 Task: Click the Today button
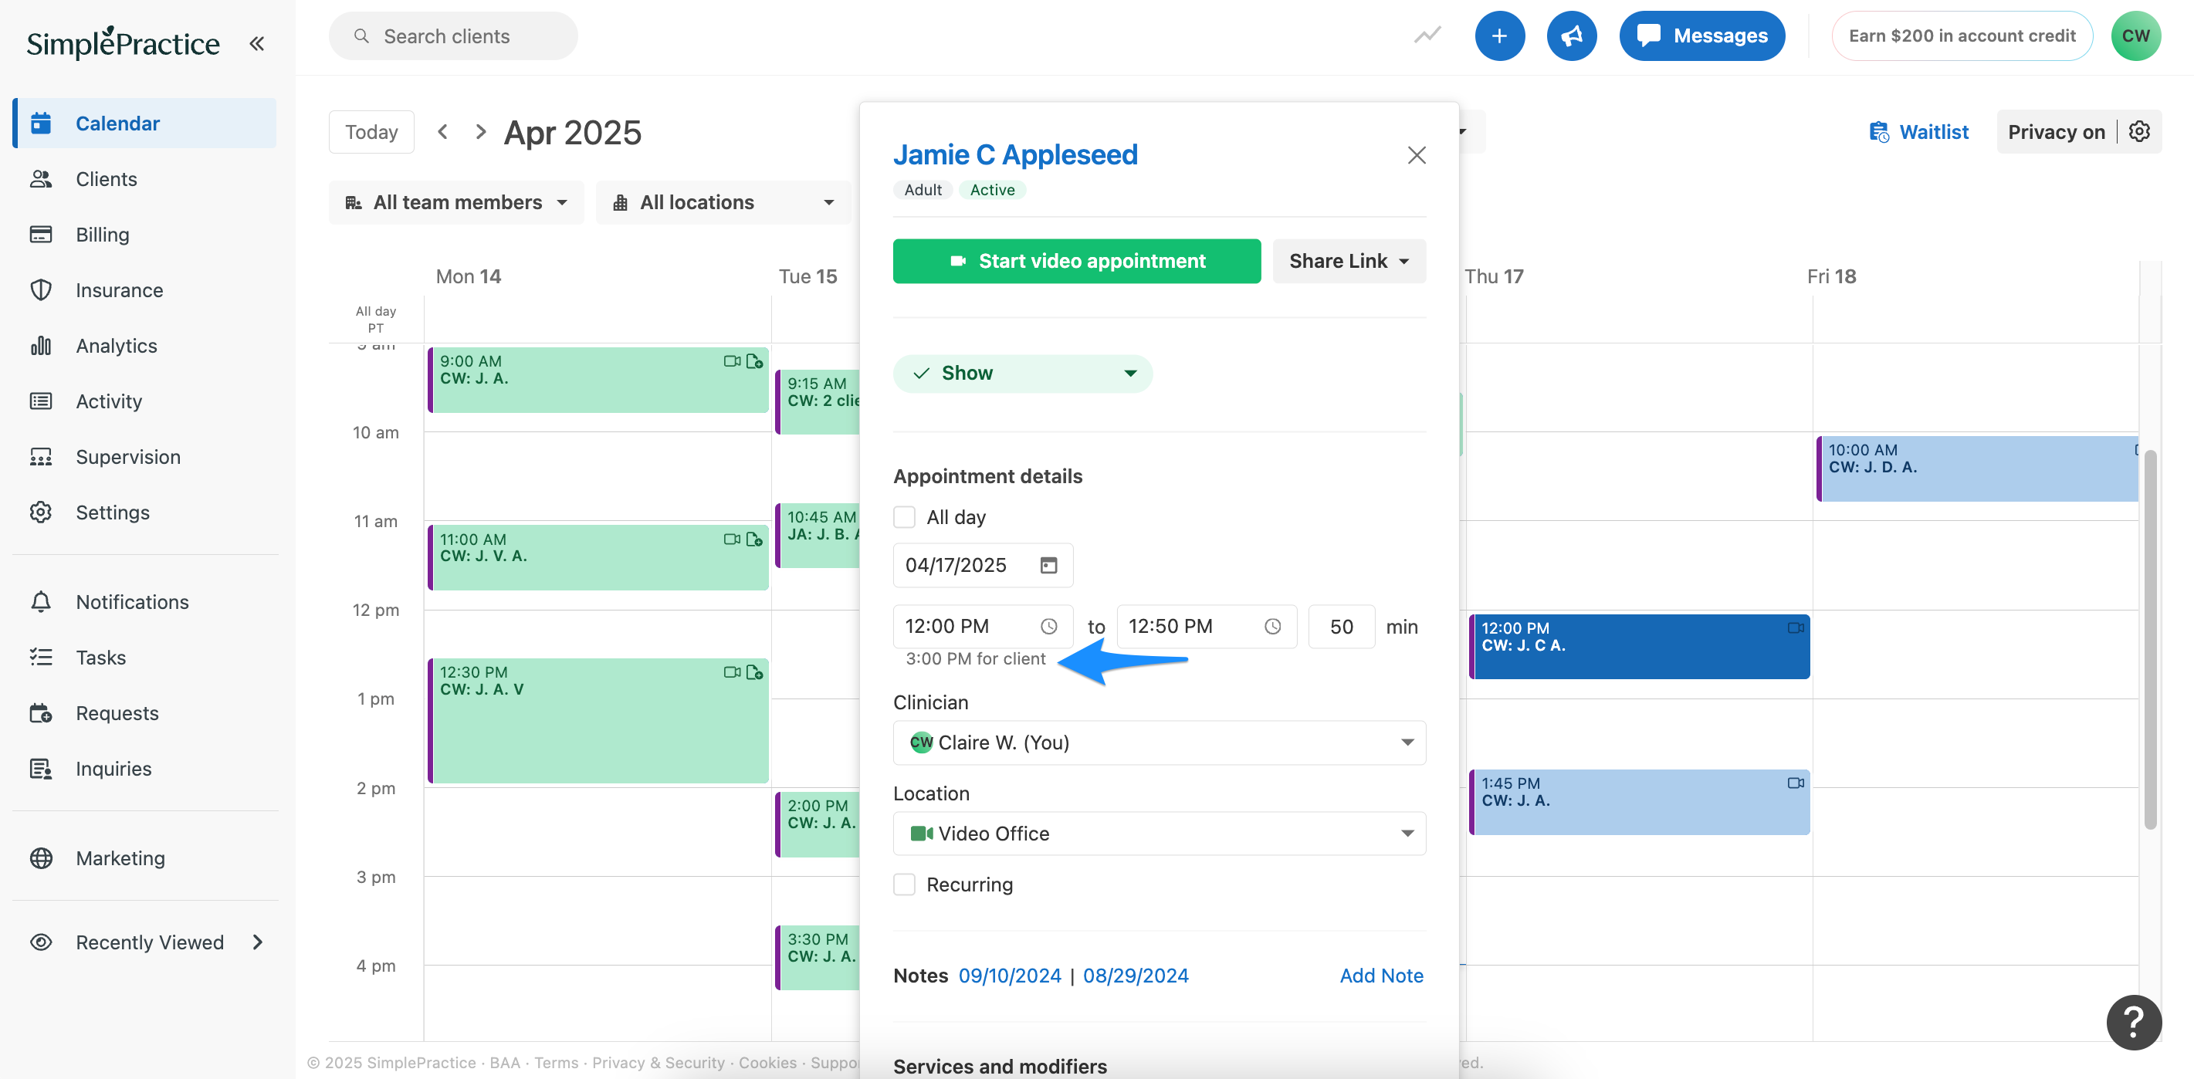[x=371, y=132]
